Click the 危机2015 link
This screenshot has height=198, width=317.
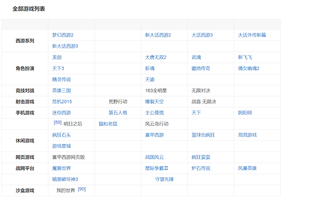pyautogui.click(x=62, y=102)
